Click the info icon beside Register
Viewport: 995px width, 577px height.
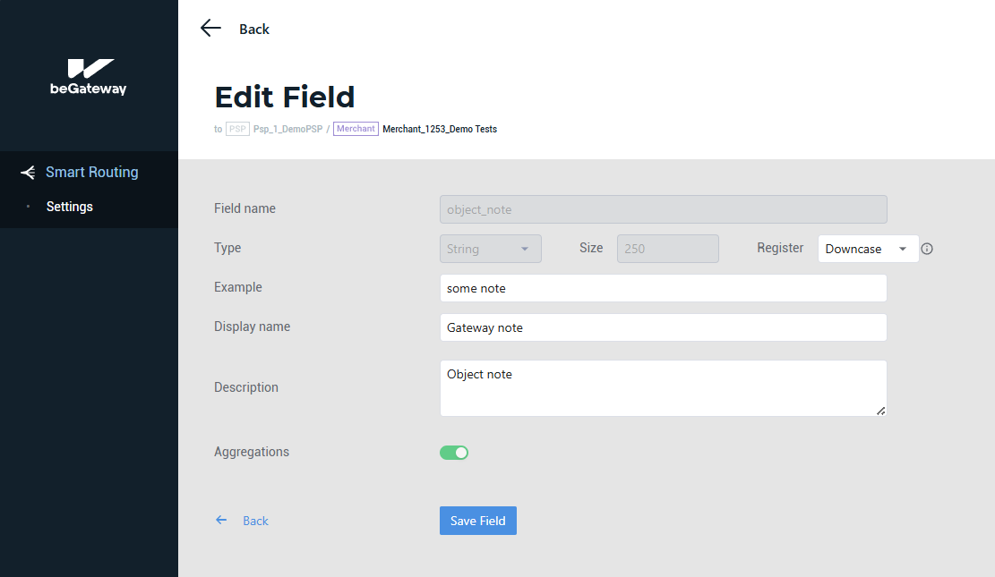[x=927, y=249]
